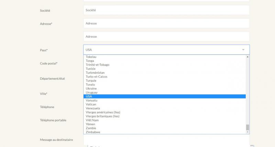The height and width of the screenshot is (147, 275).
Task: Select Turkménistan in the list
Action: [95, 73]
